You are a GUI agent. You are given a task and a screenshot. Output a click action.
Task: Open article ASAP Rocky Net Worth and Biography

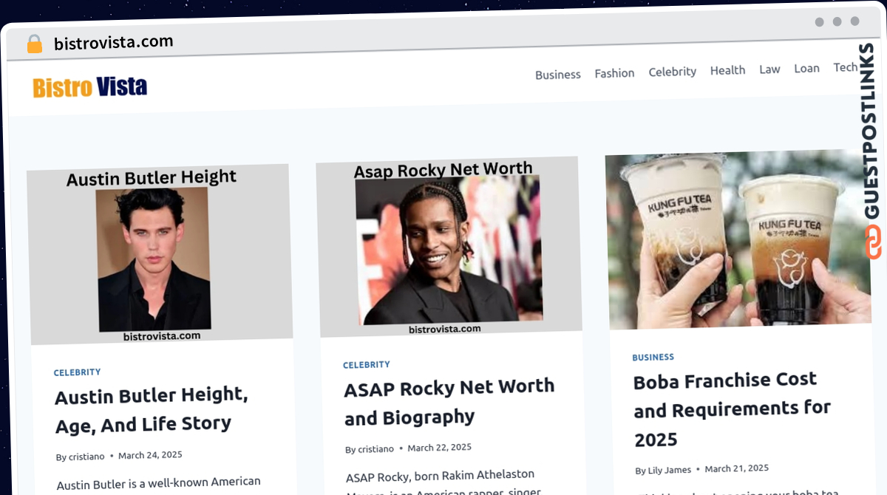(449, 402)
